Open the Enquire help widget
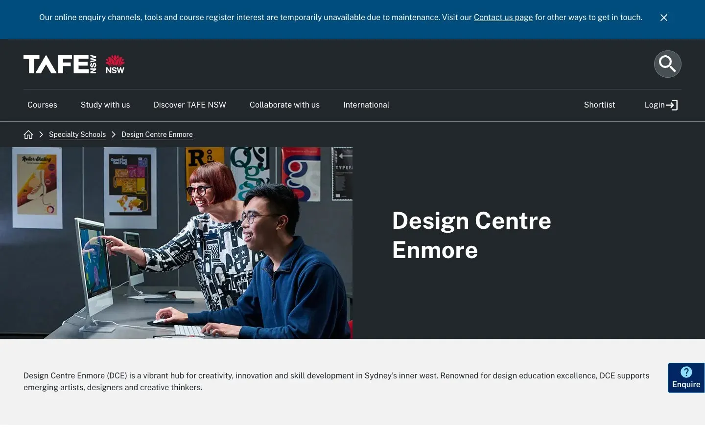 686,378
